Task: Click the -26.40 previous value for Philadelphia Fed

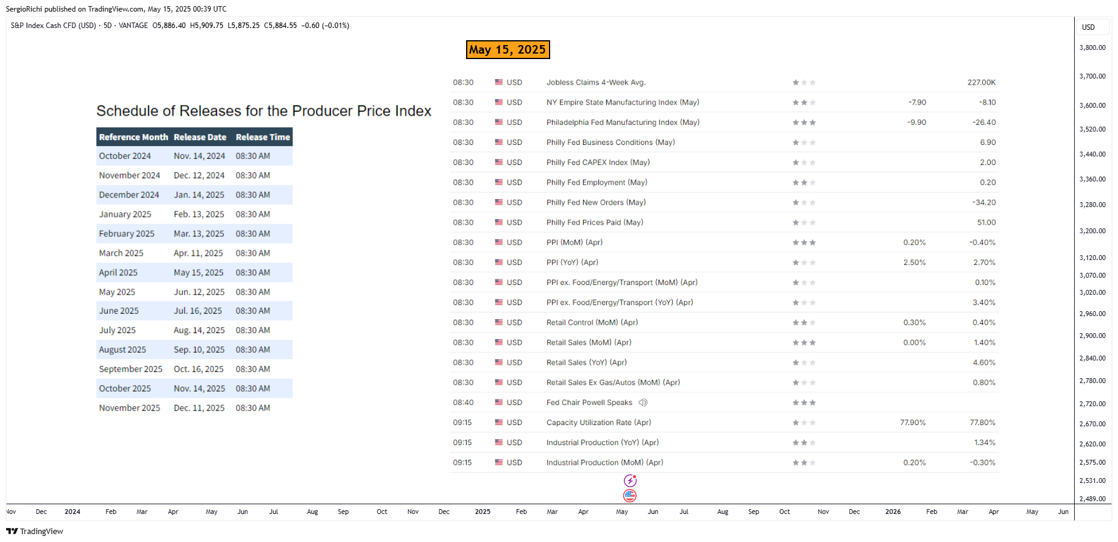Action: tap(984, 122)
